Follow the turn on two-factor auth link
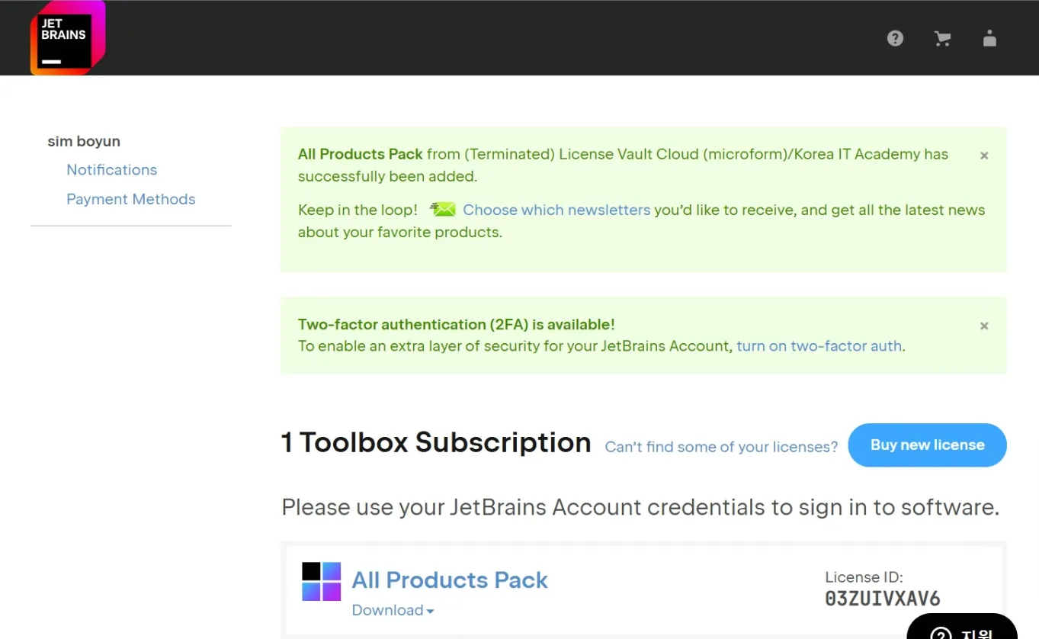Viewport: 1039px width, 639px height. pyautogui.click(x=819, y=345)
